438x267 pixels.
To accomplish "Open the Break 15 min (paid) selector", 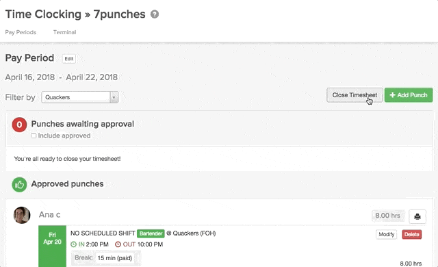I will [115, 258].
